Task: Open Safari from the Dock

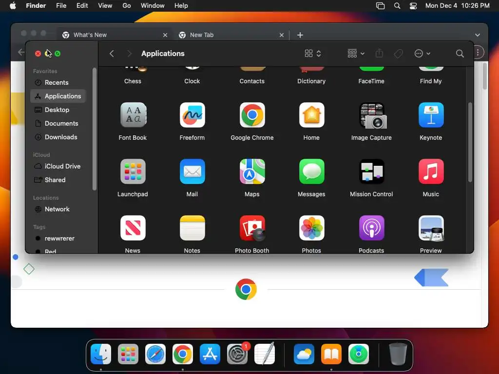Action: [155, 354]
